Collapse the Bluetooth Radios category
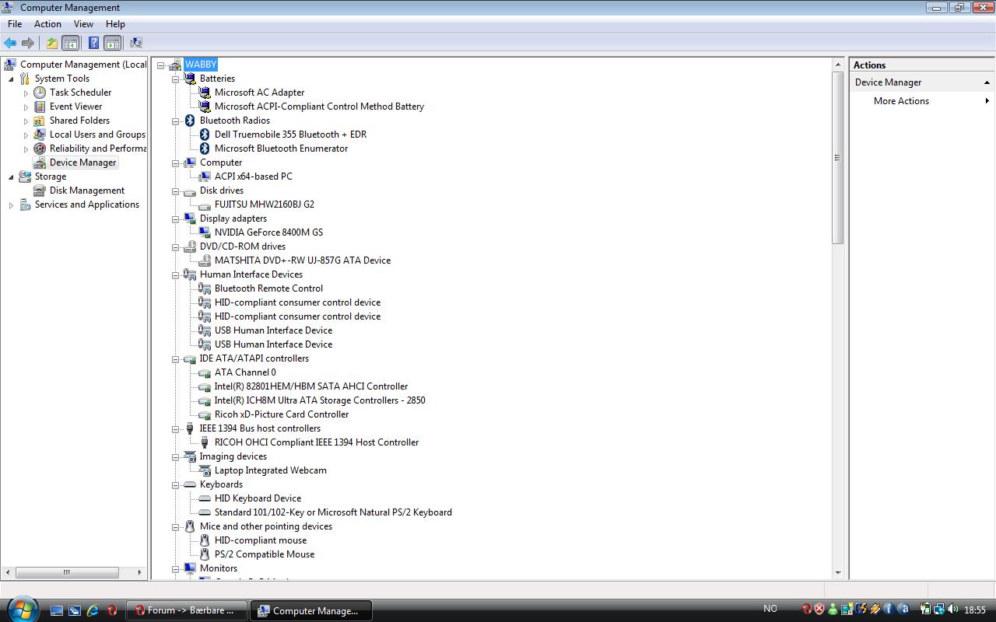The image size is (996, 622). click(x=176, y=121)
